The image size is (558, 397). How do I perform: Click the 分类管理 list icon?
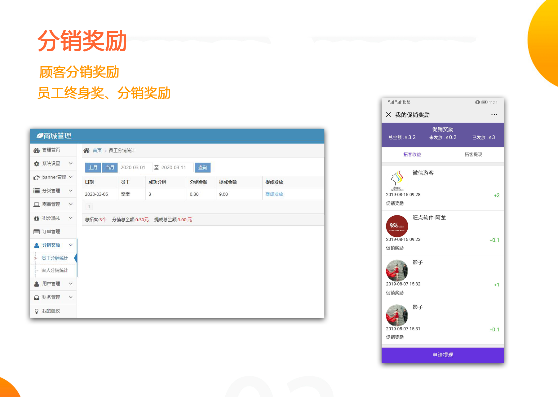(x=37, y=191)
